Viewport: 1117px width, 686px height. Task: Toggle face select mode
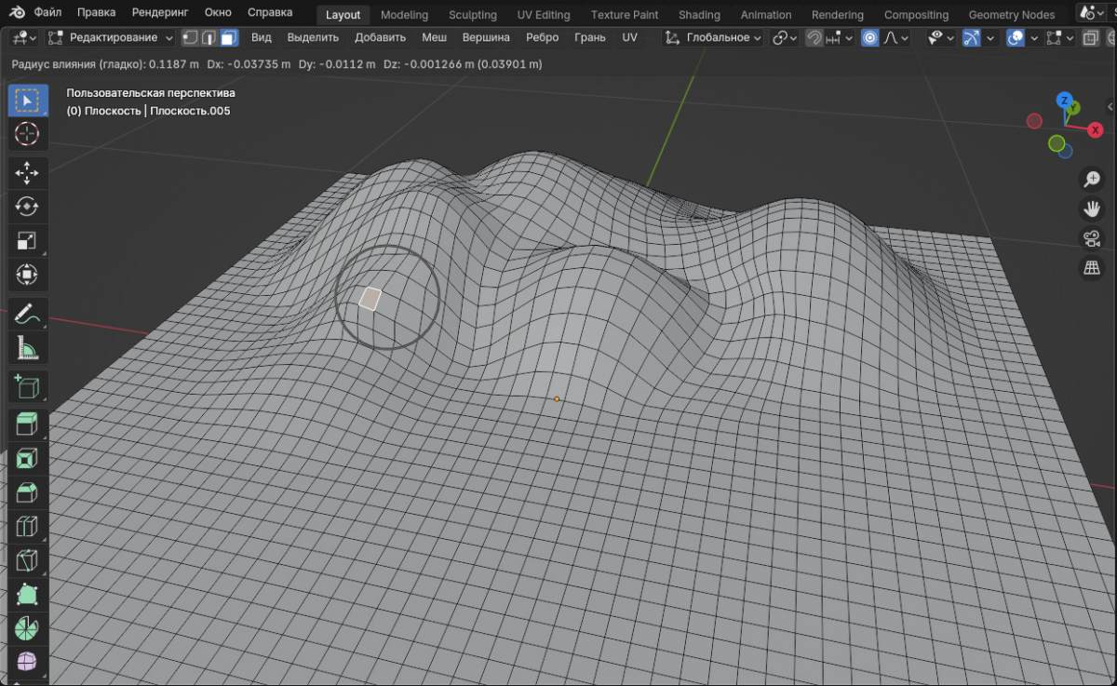pyautogui.click(x=229, y=37)
